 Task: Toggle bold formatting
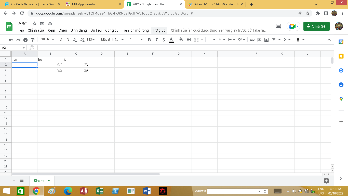[149, 40]
